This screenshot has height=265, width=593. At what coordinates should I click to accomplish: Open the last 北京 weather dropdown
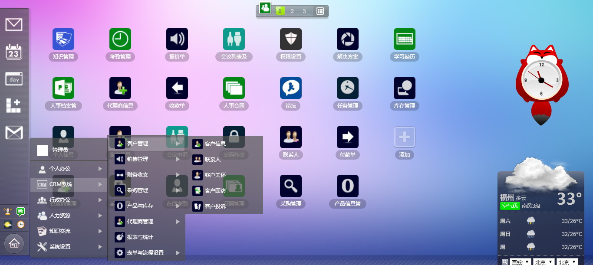[x=567, y=262]
